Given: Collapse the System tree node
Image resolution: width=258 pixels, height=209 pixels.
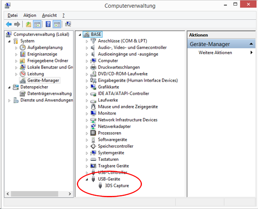Looking at the screenshot, I should 9,41.
